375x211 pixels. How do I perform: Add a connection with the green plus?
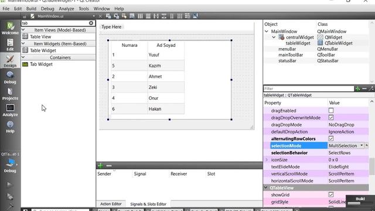tap(100, 165)
